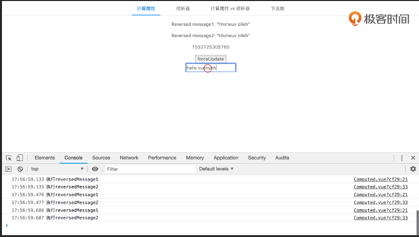
Task: Open source link for 17:56:59.687 log
Action: [x=380, y=218]
